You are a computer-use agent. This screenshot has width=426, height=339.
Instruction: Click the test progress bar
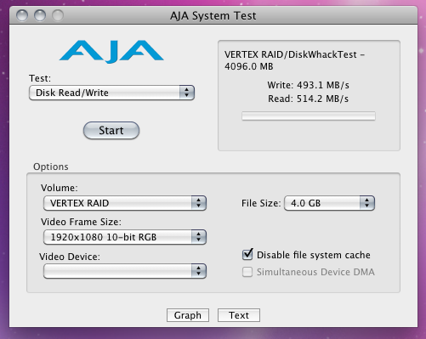click(309, 116)
